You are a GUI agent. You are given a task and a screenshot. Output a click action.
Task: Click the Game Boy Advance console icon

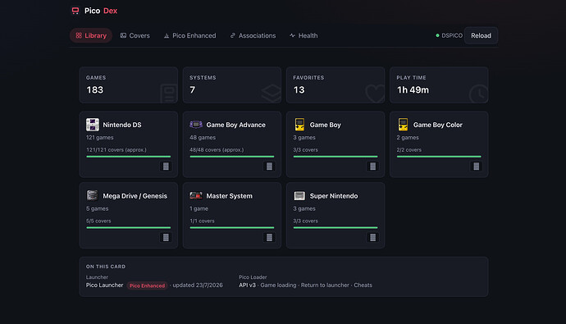pyautogui.click(x=196, y=125)
